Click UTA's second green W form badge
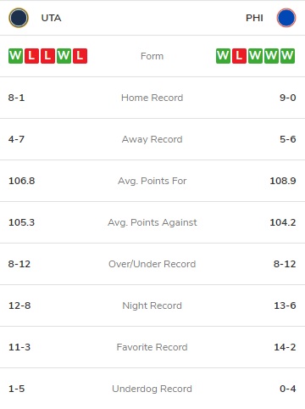The image size is (305, 409). pyautogui.click(x=64, y=56)
